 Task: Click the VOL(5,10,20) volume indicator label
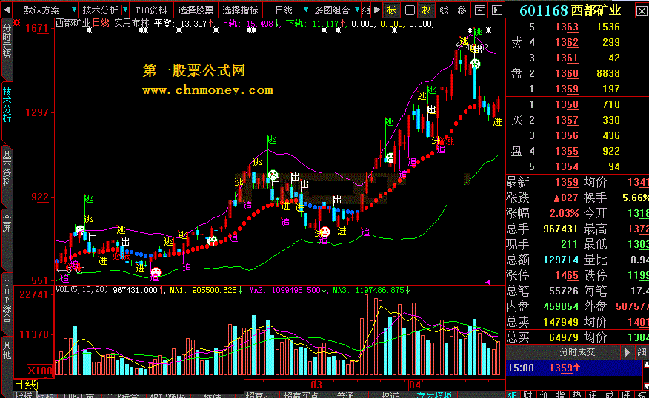pos(82,290)
